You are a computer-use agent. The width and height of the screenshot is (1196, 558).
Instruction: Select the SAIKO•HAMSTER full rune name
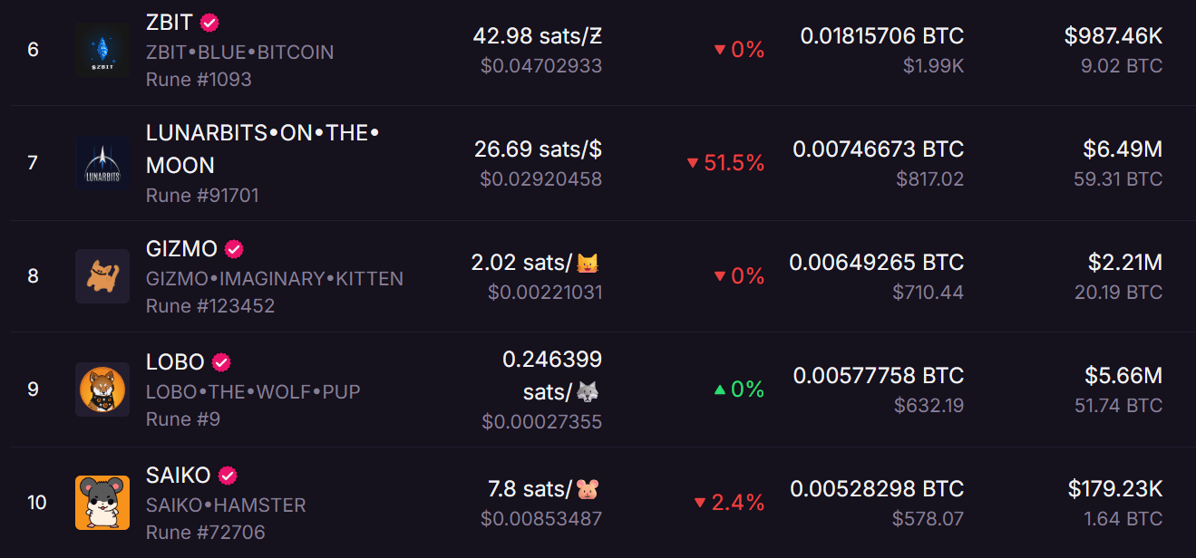click(x=226, y=505)
